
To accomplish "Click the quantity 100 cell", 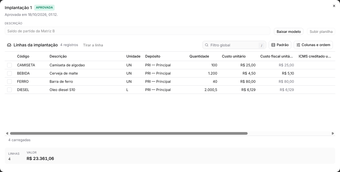I will (214, 65).
